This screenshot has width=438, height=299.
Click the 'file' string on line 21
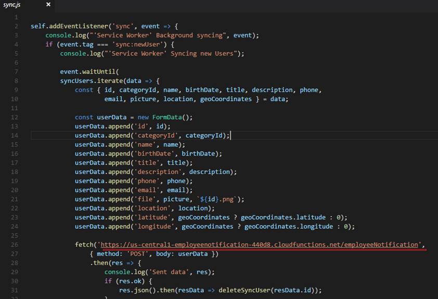(x=145, y=199)
